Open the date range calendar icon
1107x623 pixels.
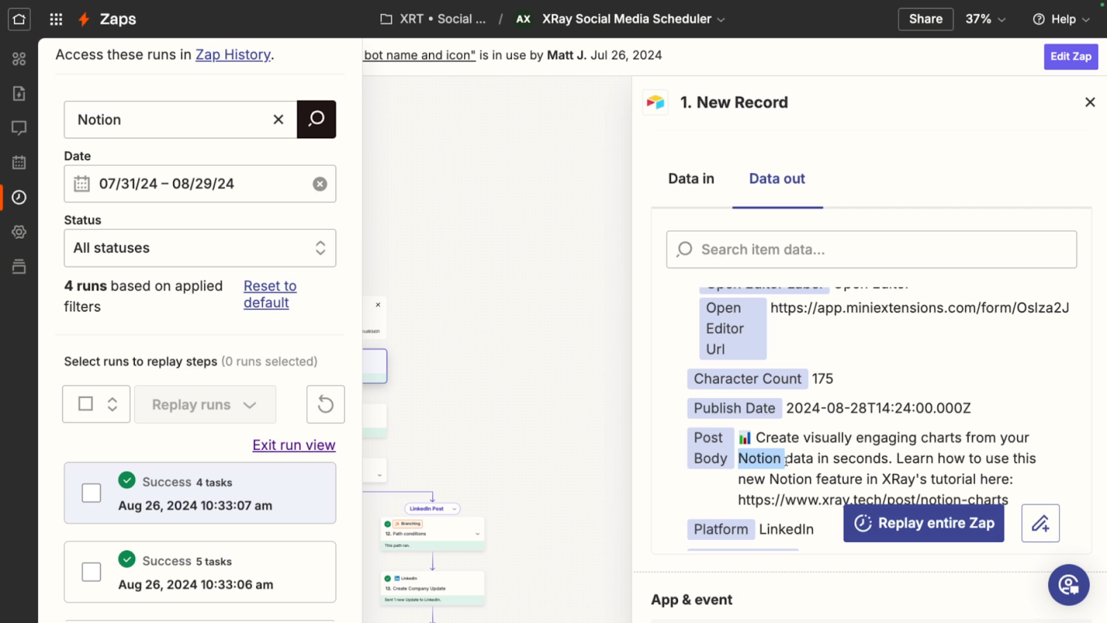pyautogui.click(x=82, y=184)
